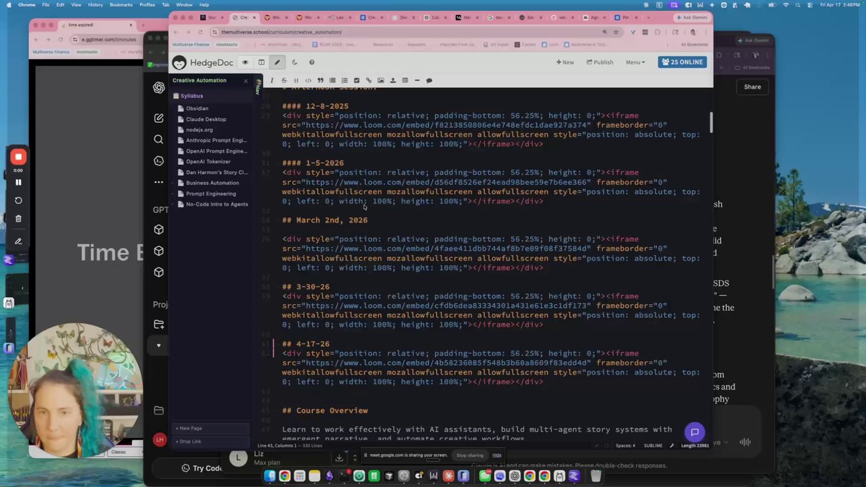Viewport: 866px width, 487px height.
Task: Open the ChatGPT logo in the left rail
Action: pyautogui.click(x=158, y=88)
